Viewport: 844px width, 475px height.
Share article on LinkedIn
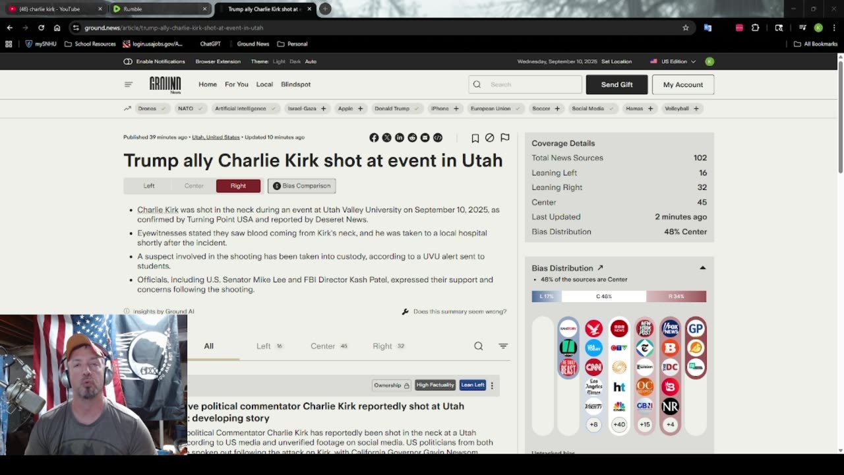400,138
